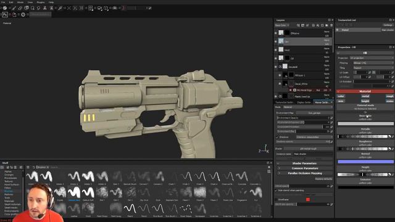Undock the Shelf panel
The width and height of the screenshot is (395, 222).
pyautogui.click(x=268, y=163)
